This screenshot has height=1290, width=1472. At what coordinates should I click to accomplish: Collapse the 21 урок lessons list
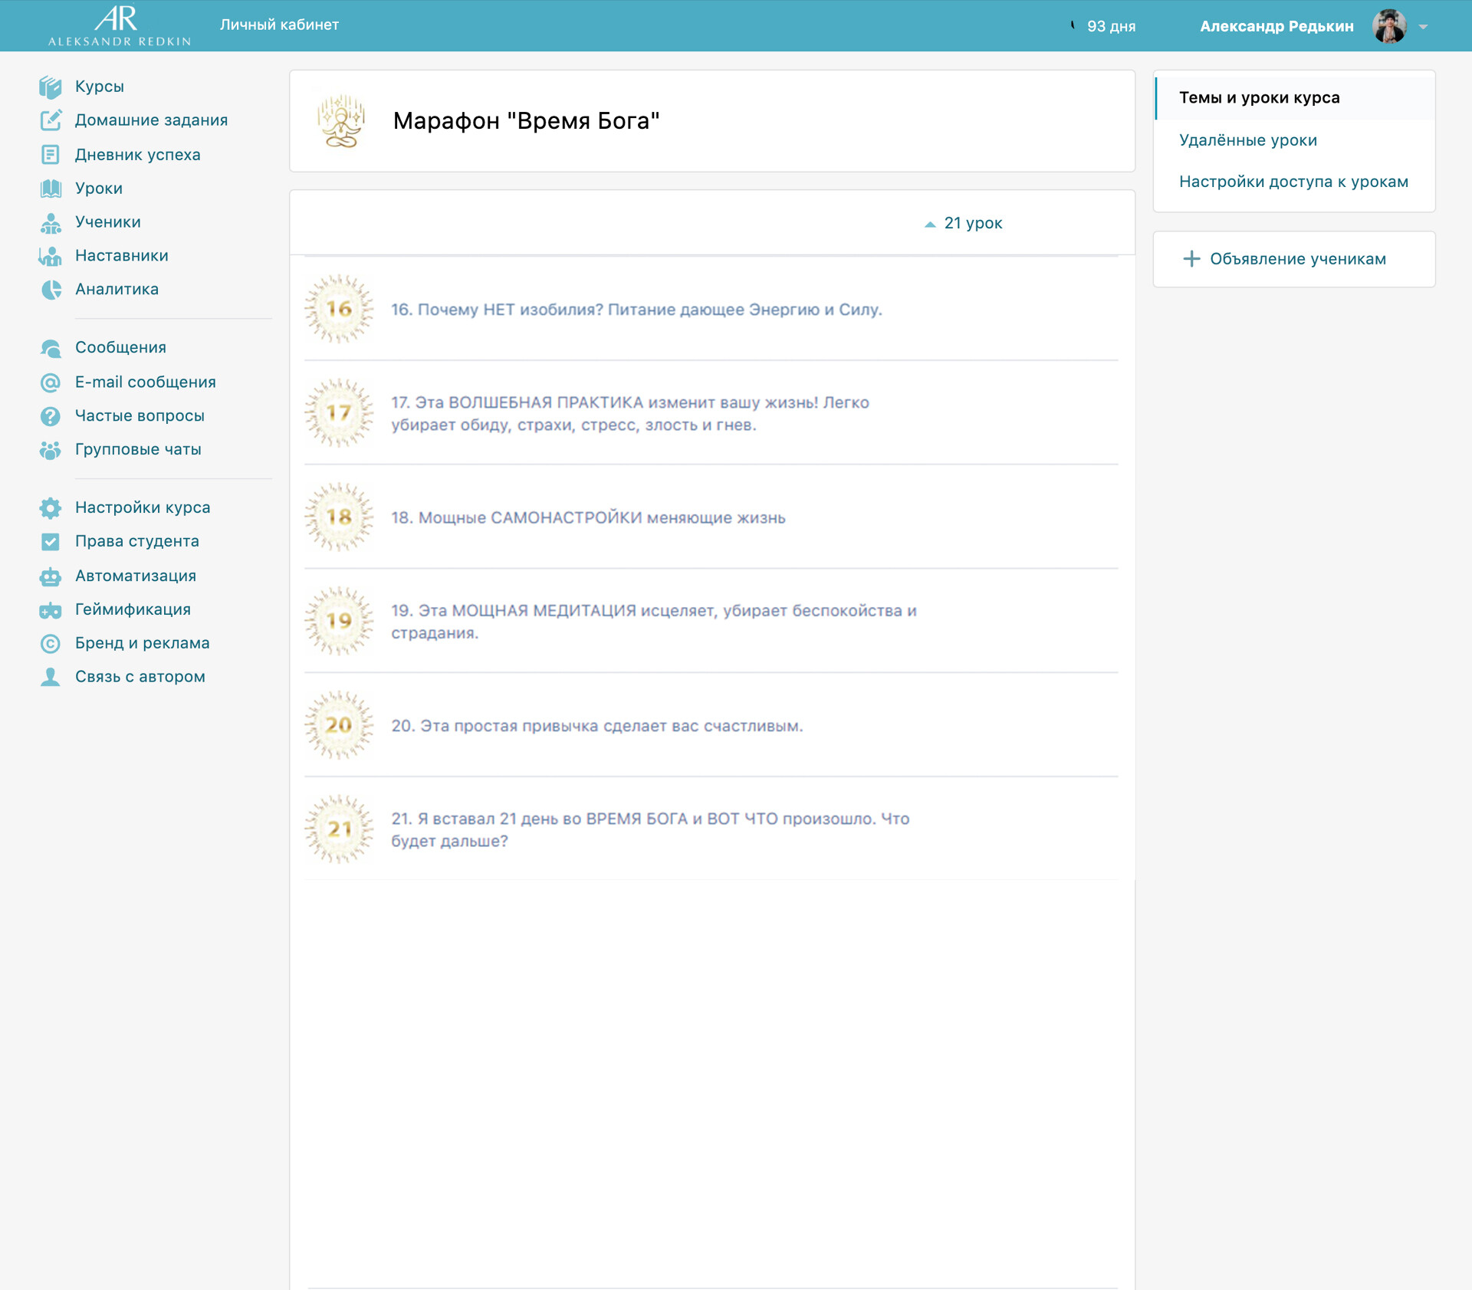point(964,223)
